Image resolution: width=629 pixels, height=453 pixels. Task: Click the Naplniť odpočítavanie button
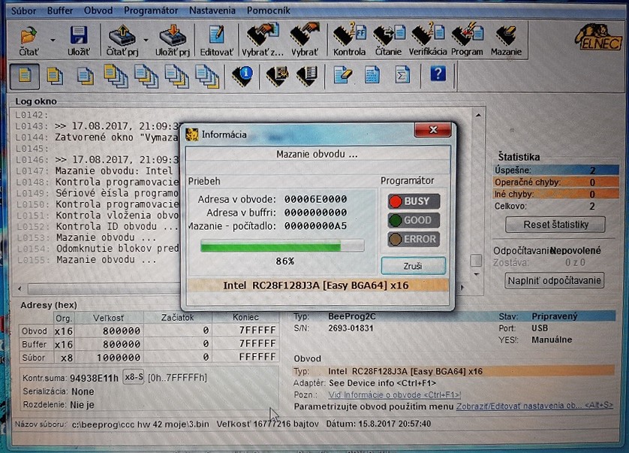(554, 280)
